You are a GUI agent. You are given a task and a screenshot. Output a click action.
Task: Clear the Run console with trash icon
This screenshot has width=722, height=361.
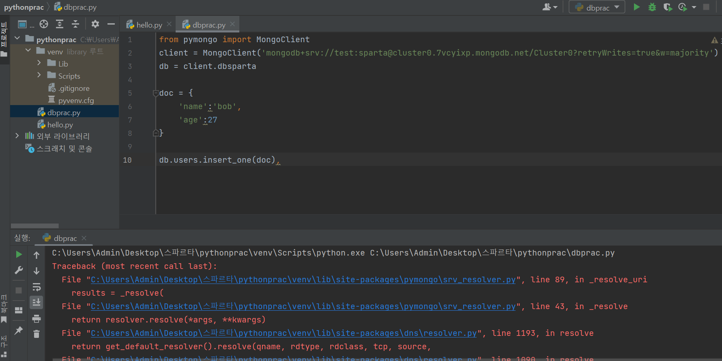click(x=37, y=334)
